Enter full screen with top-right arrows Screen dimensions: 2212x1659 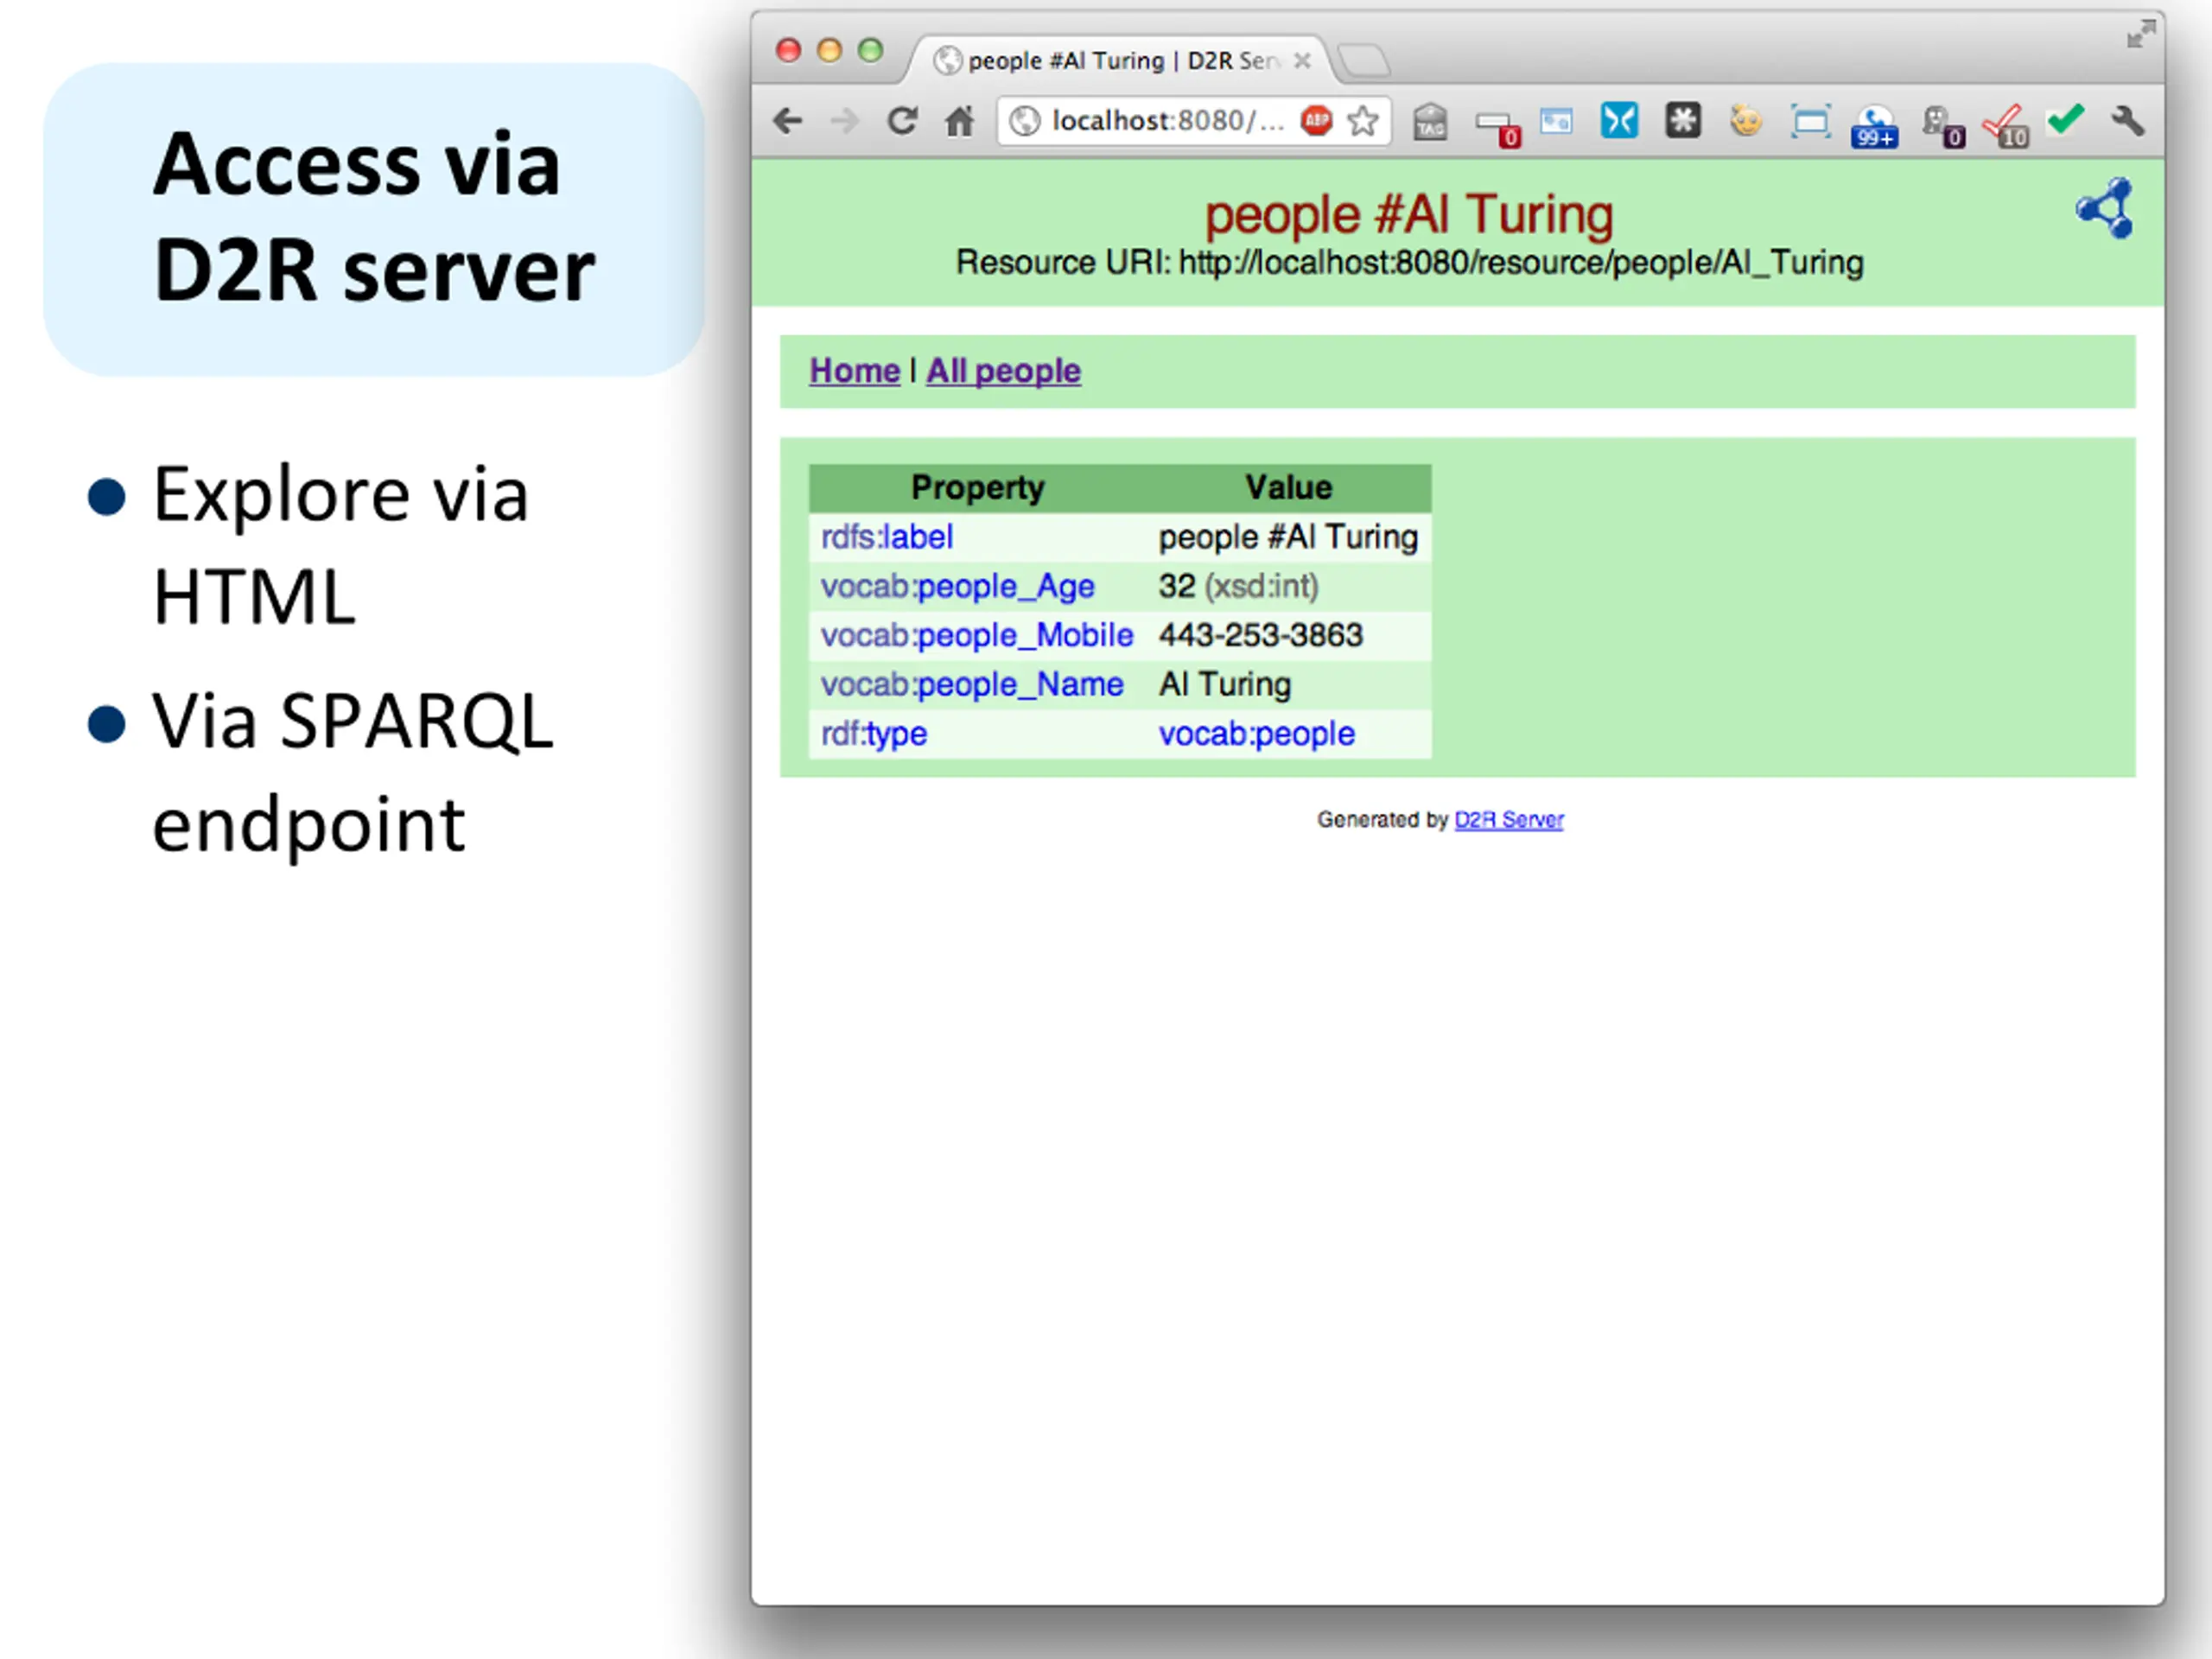pyautogui.click(x=2139, y=35)
